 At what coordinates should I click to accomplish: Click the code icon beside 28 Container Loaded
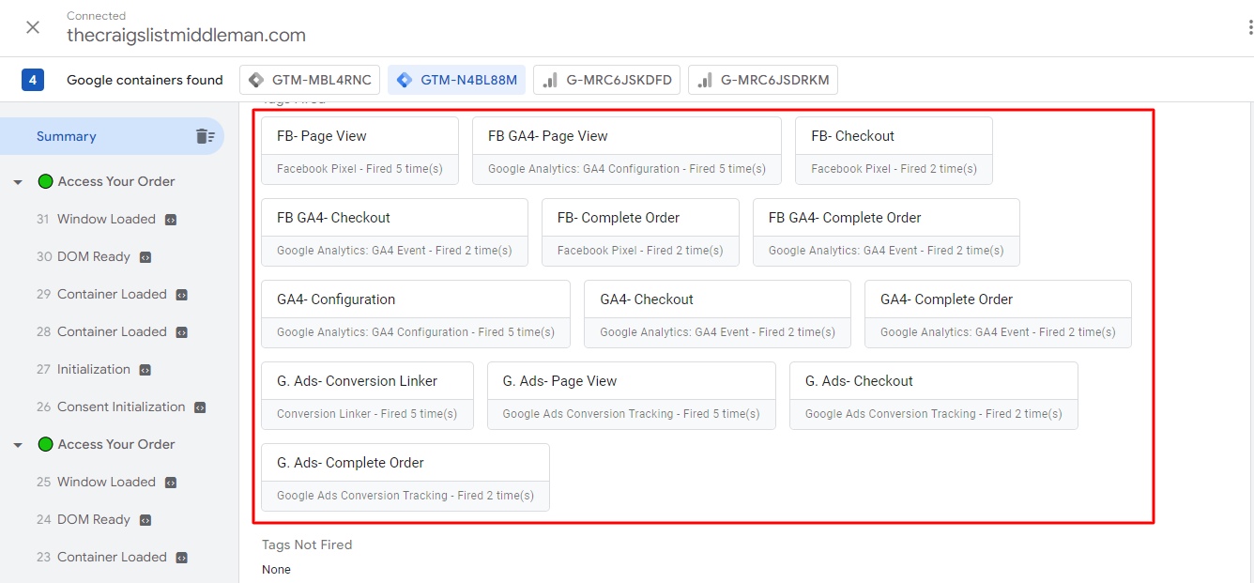(182, 332)
